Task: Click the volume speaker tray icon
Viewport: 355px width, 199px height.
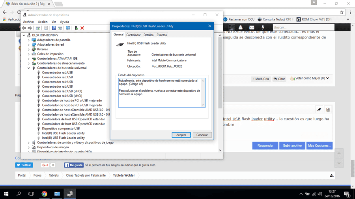Action: tap(320, 194)
